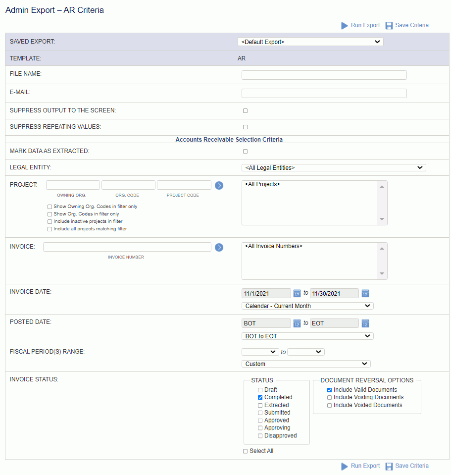This screenshot has height=475, width=451.
Task: Check the Approved status checkbox
Action: [x=260, y=421]
